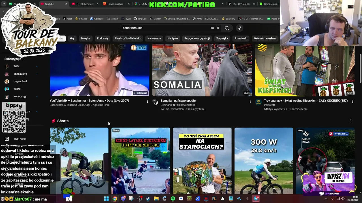Start voice search with the microphone icon

point(240,28)
